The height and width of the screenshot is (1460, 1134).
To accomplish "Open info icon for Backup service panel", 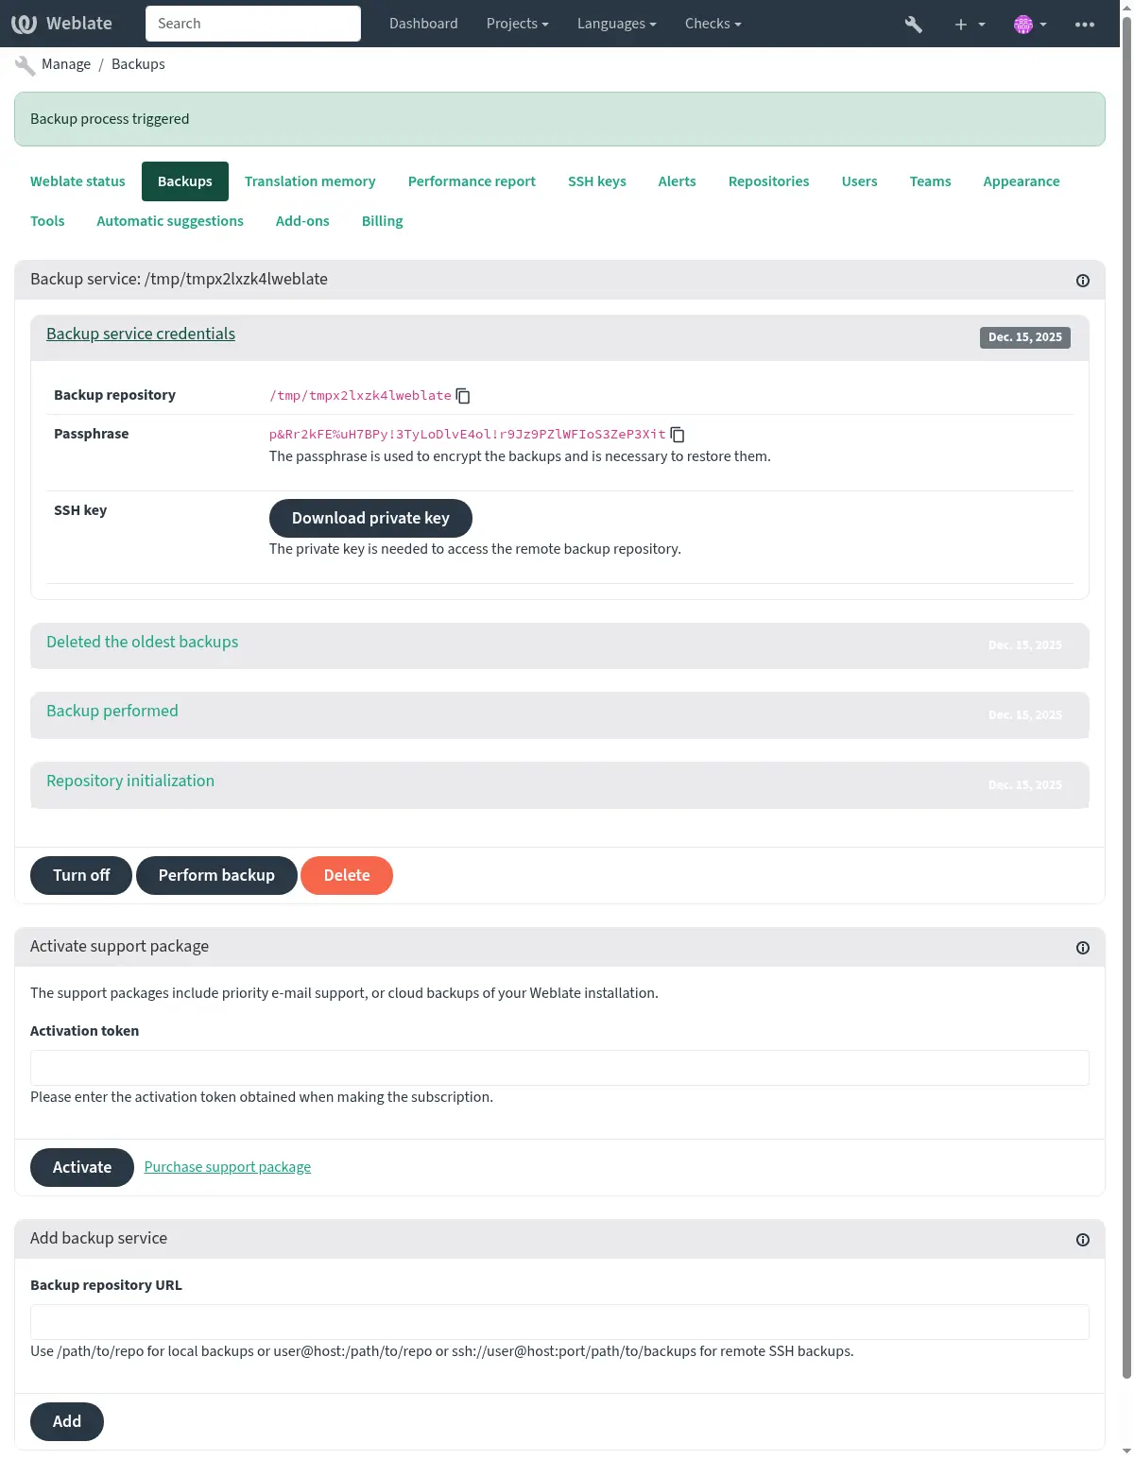I will 1083,281.
